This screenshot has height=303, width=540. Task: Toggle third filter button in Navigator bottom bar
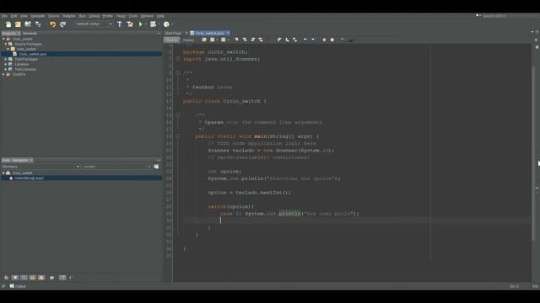24,278
